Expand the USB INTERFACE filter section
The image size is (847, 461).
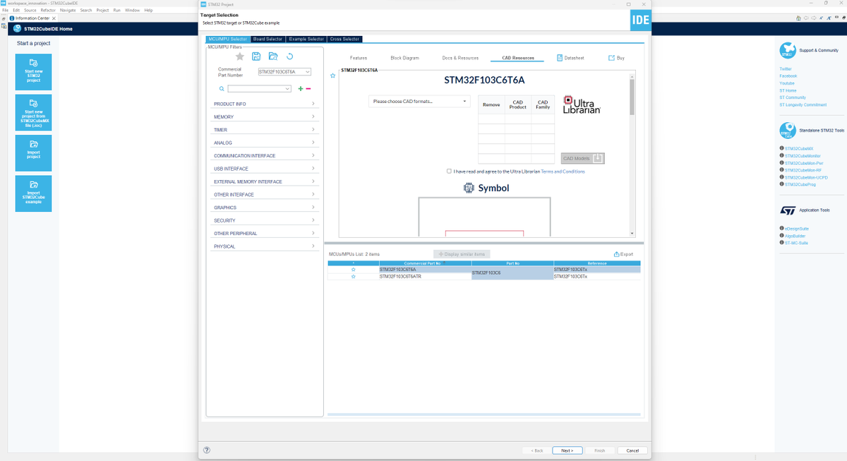coord(264,169)
